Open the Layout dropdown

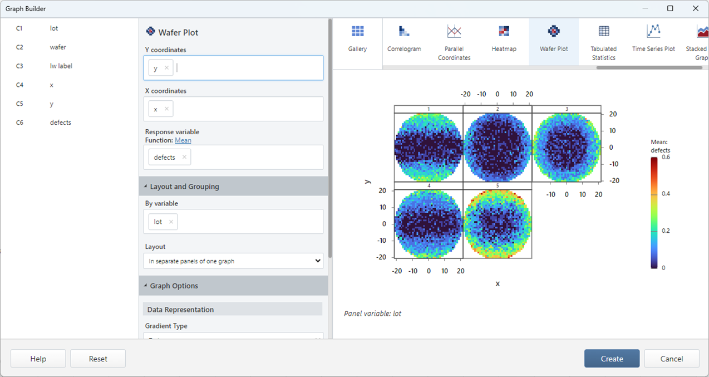click(233, 261)
